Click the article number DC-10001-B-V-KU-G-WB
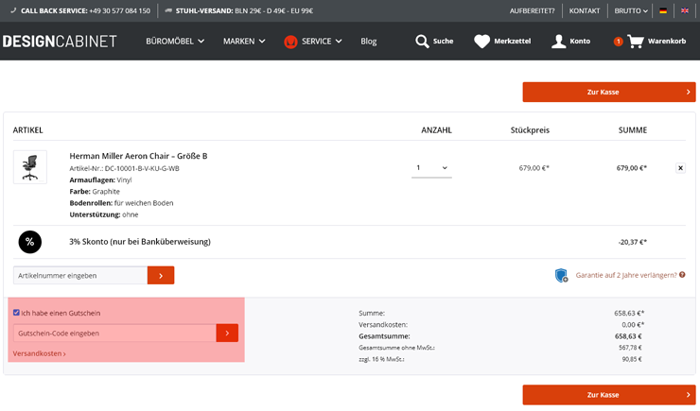The height and width of the screenshot is (411, 700). point(142,168)
